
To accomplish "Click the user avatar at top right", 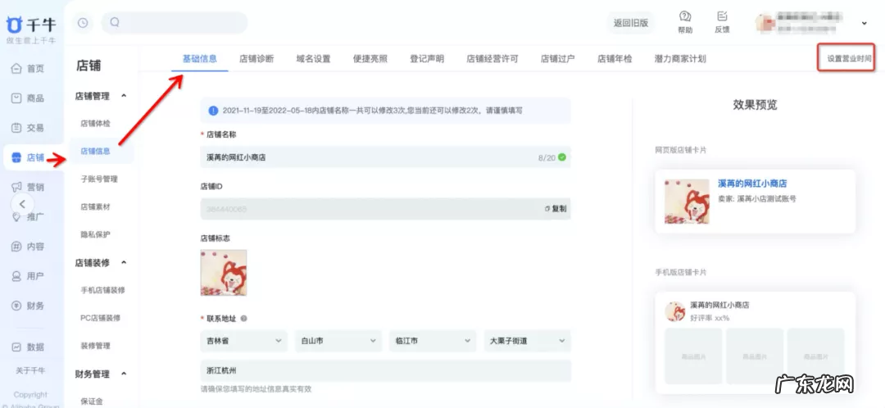I will pos(765,23).
